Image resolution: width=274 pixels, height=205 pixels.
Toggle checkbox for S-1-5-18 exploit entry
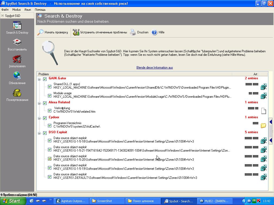coord(50,140)
